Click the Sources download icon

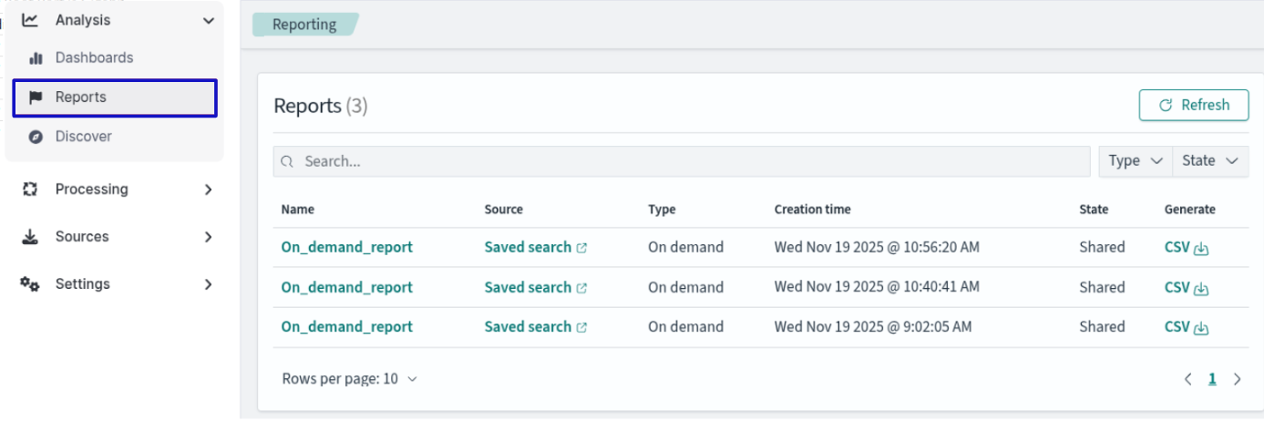pyautogui.click(x=30, y=237)
